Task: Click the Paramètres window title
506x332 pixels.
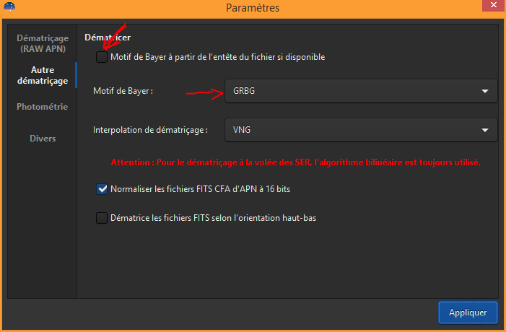Action: (x=253, y=8)
